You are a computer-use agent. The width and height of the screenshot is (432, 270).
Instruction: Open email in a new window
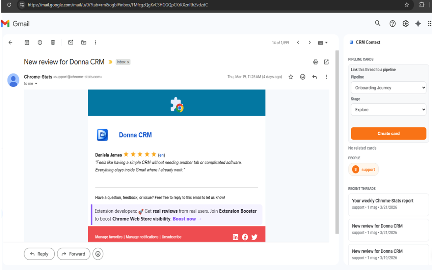326,62
